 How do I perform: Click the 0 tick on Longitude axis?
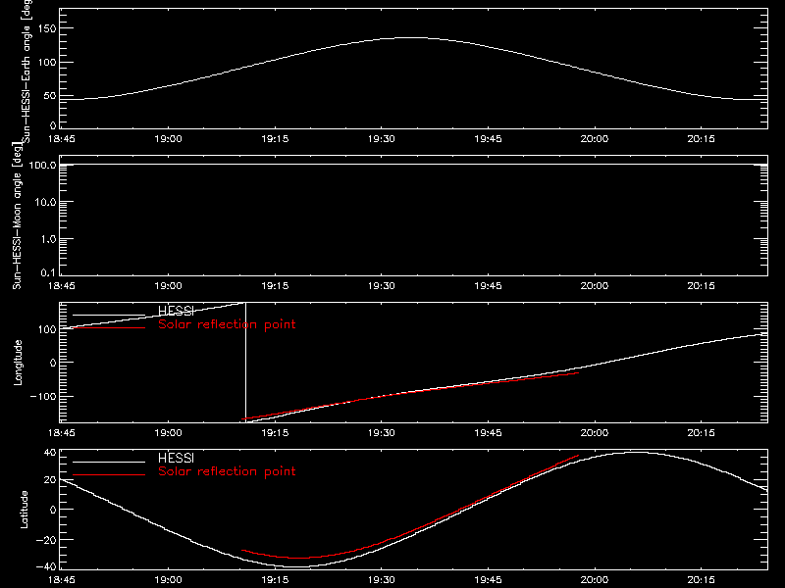(53, 363)
